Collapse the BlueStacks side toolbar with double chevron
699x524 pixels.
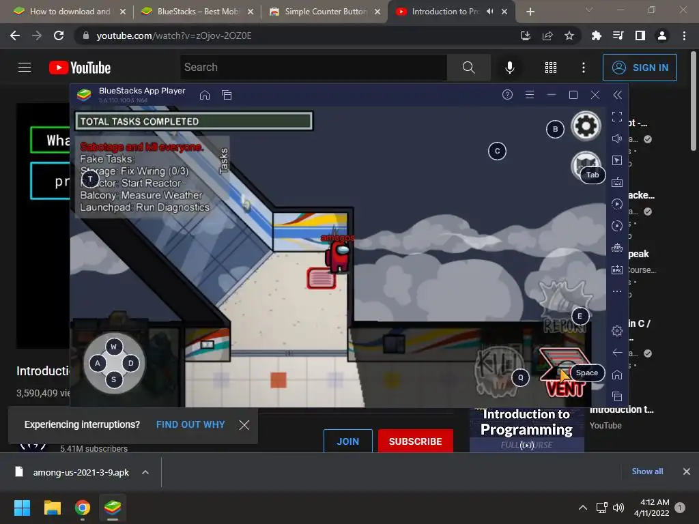click(617, 94)
